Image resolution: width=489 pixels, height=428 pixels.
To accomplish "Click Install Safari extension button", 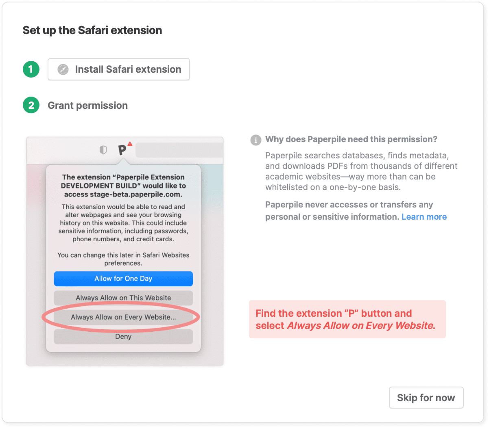I will pos(119,69).
